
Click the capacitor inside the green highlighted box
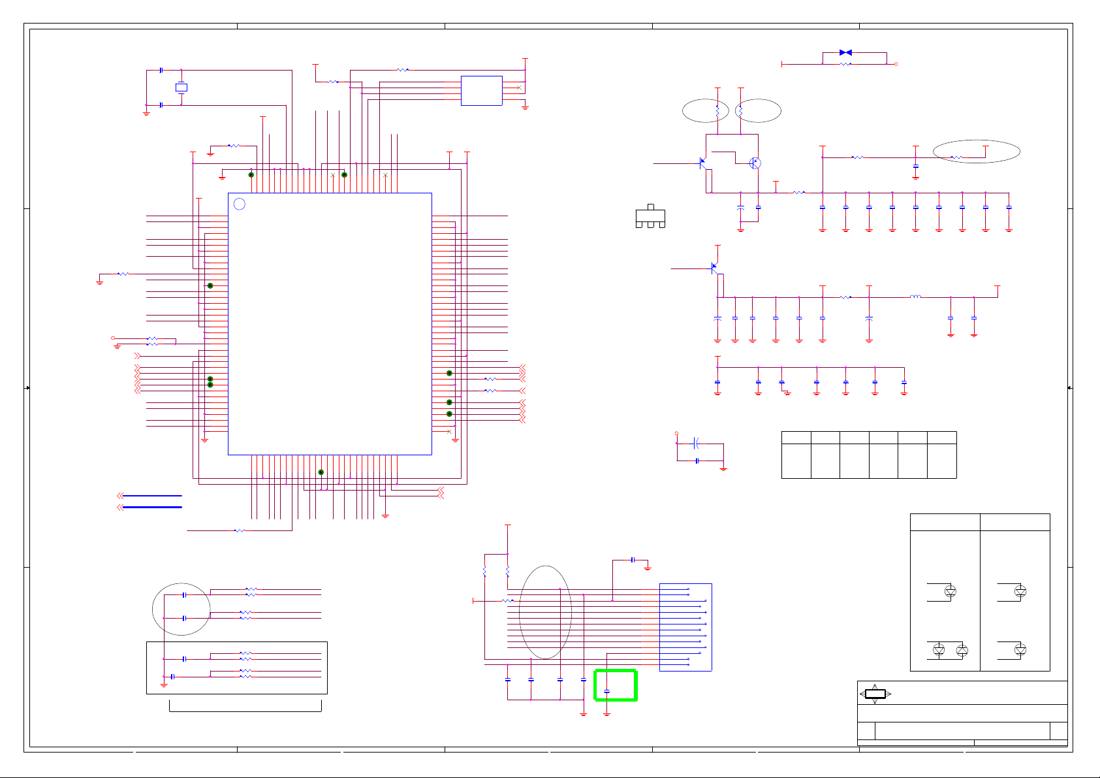tap(607, 691)
